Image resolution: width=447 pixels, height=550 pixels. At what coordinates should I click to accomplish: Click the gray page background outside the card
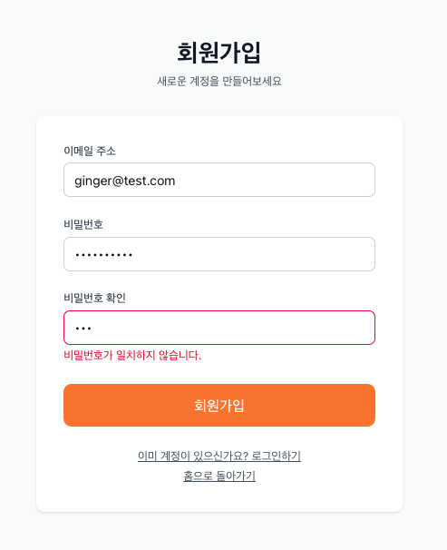(x=425, y=280)
